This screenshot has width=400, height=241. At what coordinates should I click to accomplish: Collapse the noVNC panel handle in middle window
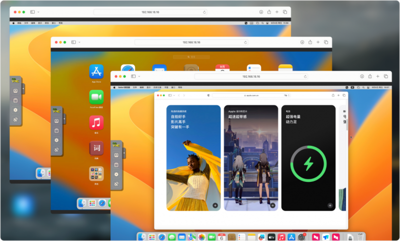pyautogui.click(x=64, y=119)
